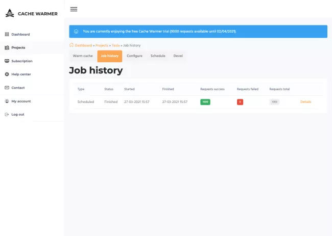Click the Dashboard grid icon in sidebar
Image resolution: width=332 pixels, height=236 pixels.
pyautogui.click(x=7, y=34)
